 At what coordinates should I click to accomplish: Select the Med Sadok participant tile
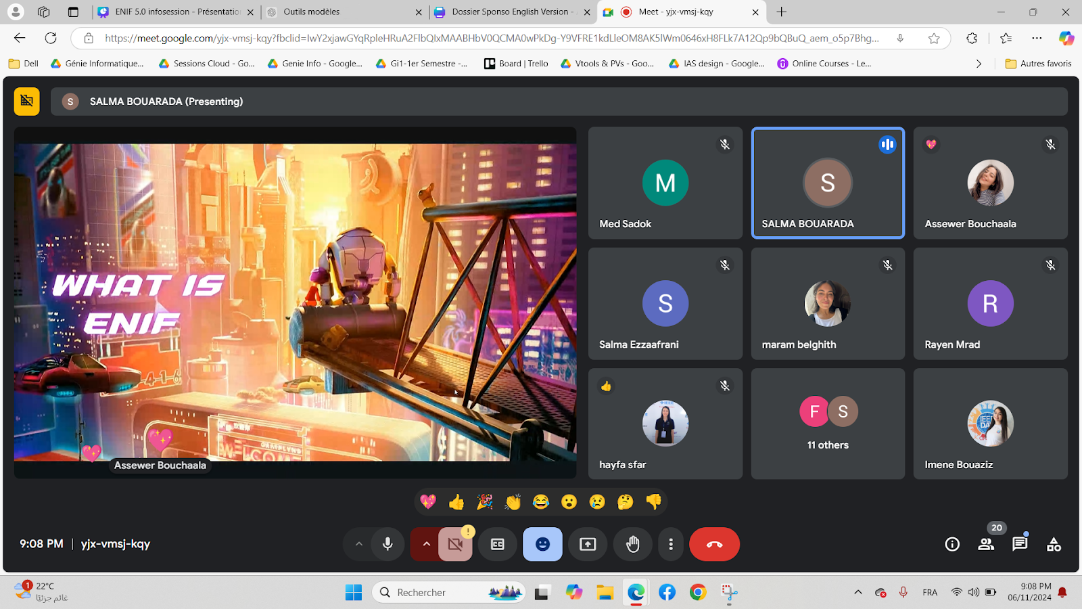click(665, 183)
